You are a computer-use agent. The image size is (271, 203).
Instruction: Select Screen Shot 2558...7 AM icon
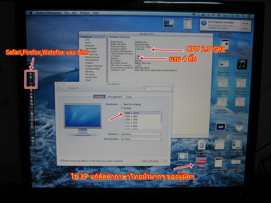218,163
